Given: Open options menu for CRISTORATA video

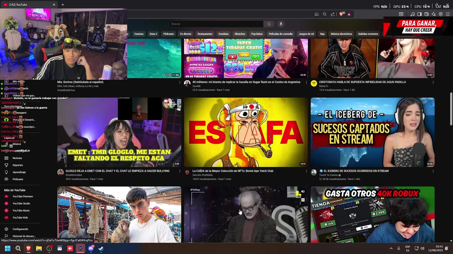Looking at the screenshot, I should [433, 82].
